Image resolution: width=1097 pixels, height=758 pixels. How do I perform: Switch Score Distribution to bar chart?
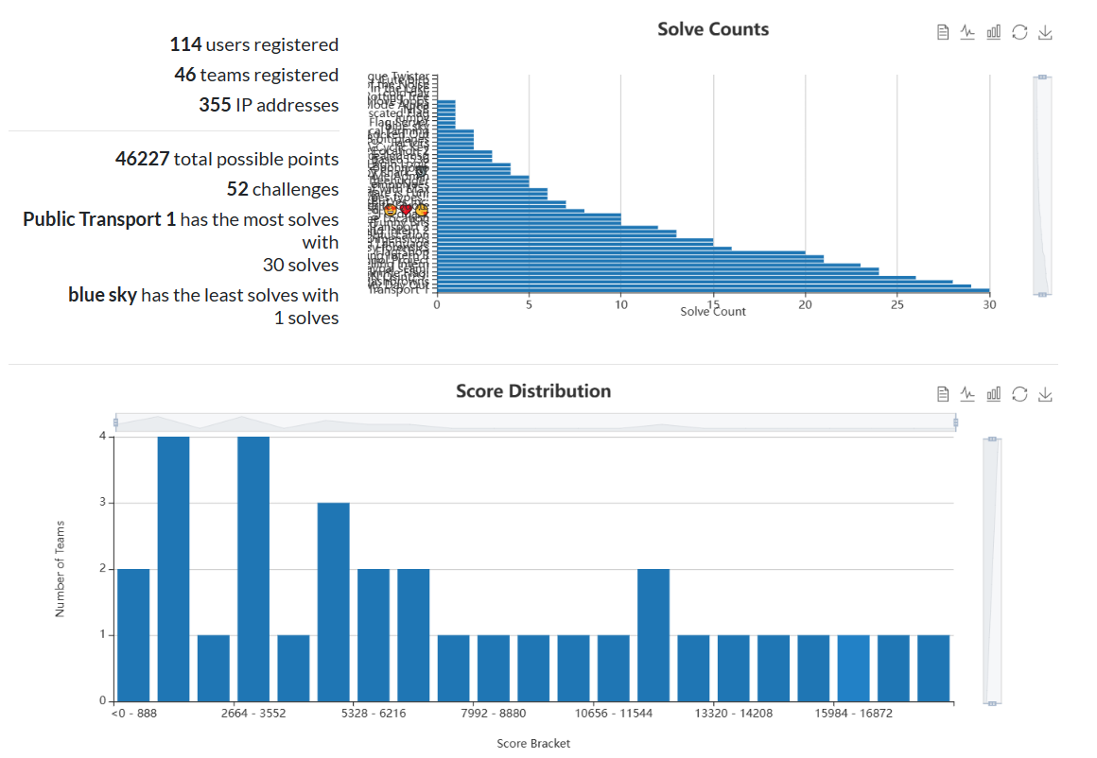pyautogui.click(x=993, y=394)
